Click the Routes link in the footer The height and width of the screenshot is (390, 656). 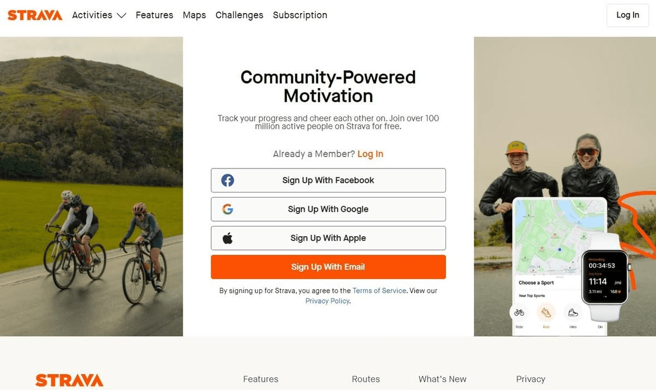(365, 379)
